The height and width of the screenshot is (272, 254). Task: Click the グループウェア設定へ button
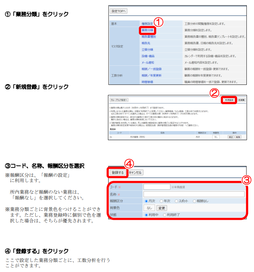click(119, 100)
